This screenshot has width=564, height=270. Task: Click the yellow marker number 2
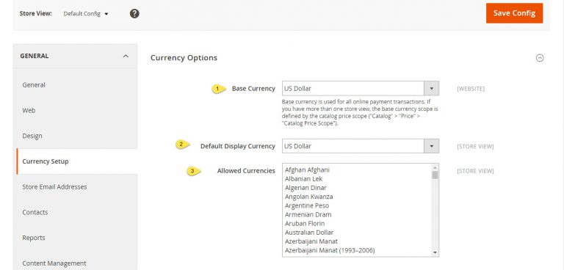(182, 145)
